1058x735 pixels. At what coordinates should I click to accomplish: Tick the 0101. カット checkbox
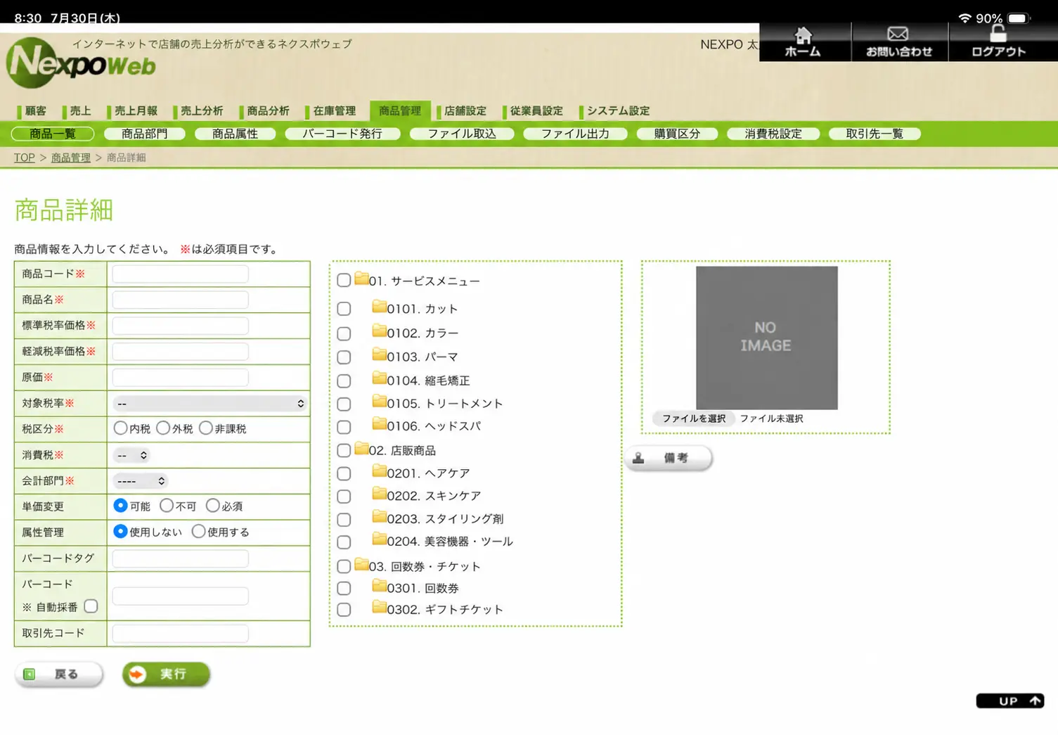click(344, 309)
